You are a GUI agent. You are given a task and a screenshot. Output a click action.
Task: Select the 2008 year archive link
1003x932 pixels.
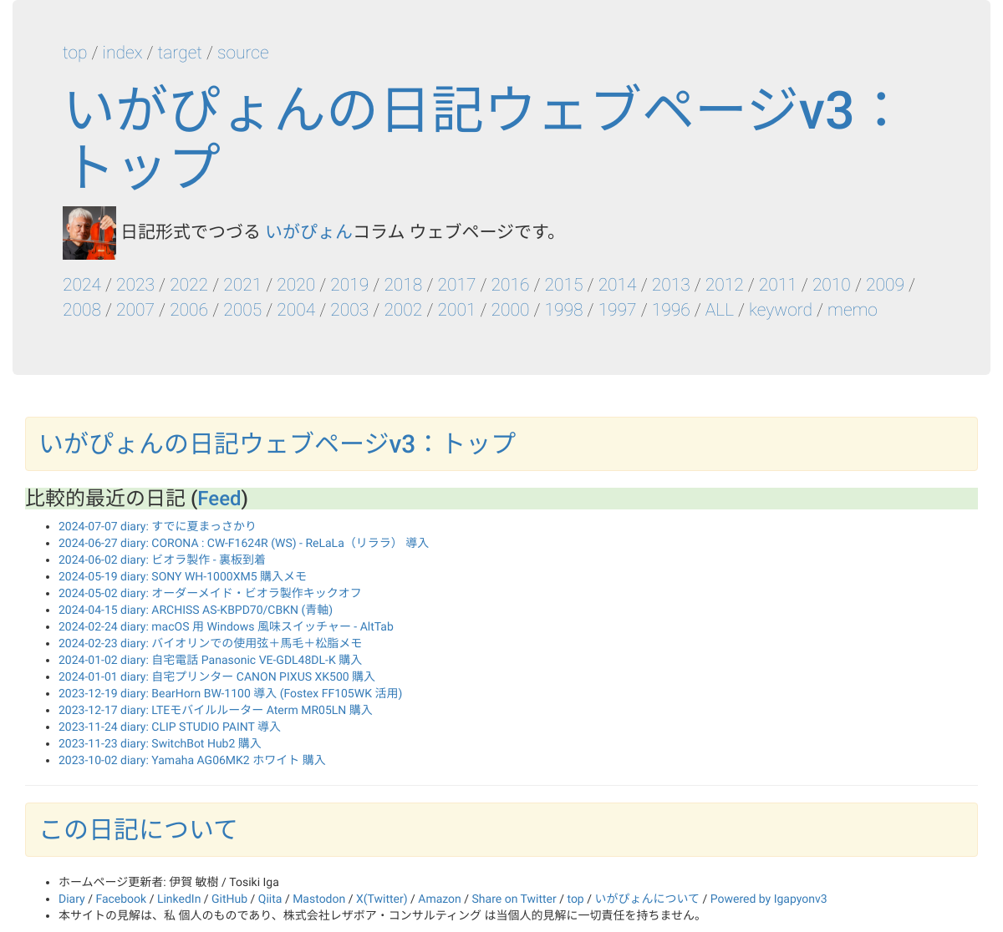coord(82,310)
